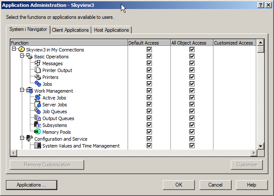This screenshot has width=274, height=196.
Task: Select the Messages icon
Action: pos(38,63)
